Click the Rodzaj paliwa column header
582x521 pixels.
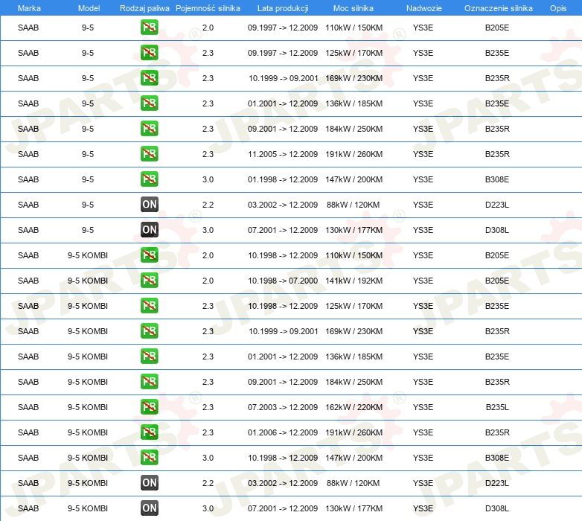coord(144,8)
